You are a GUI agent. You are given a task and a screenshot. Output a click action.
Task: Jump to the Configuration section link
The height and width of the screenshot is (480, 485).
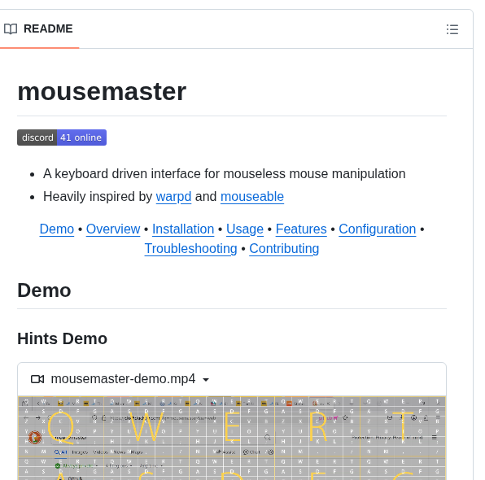pyautogui.click(x=378, y=229)
